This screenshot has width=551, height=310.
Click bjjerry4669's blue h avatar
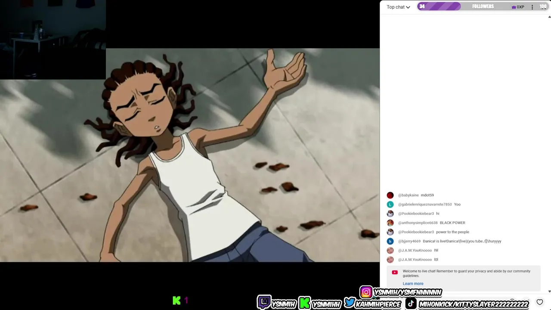coord(390,241)
